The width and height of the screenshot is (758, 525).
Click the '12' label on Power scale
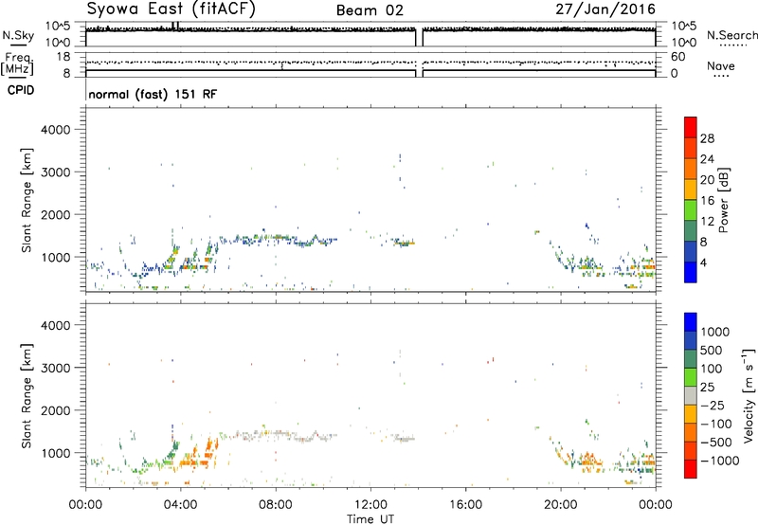click(707, 221)
